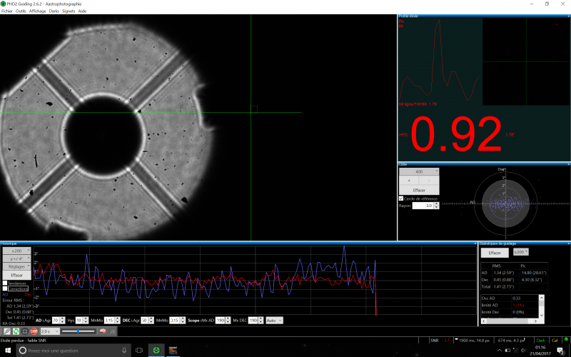The height and width of the screenshot is (357, 571).
Task: Adjust the screen gamma slider
Action: 78,331
